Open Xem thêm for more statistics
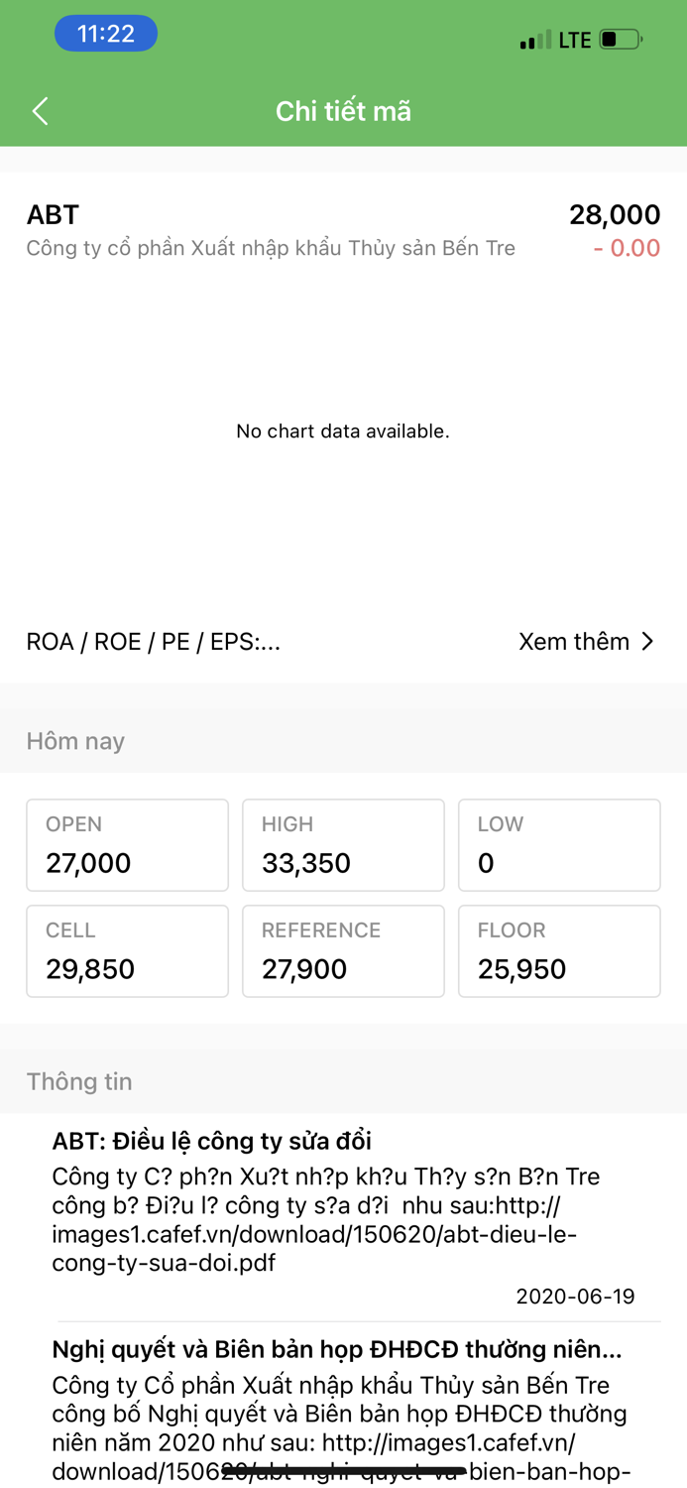The width and height of the screenshot is (687, 1488). click(x=575, y=641)
